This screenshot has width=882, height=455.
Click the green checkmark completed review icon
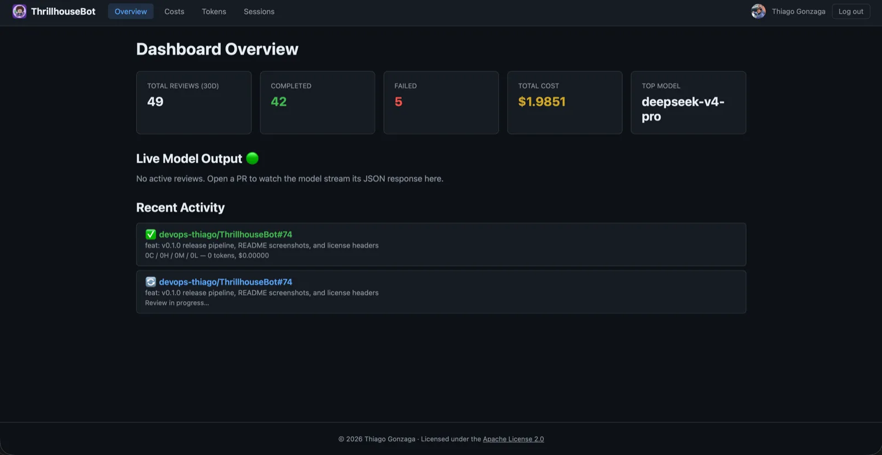click(150, 235)
